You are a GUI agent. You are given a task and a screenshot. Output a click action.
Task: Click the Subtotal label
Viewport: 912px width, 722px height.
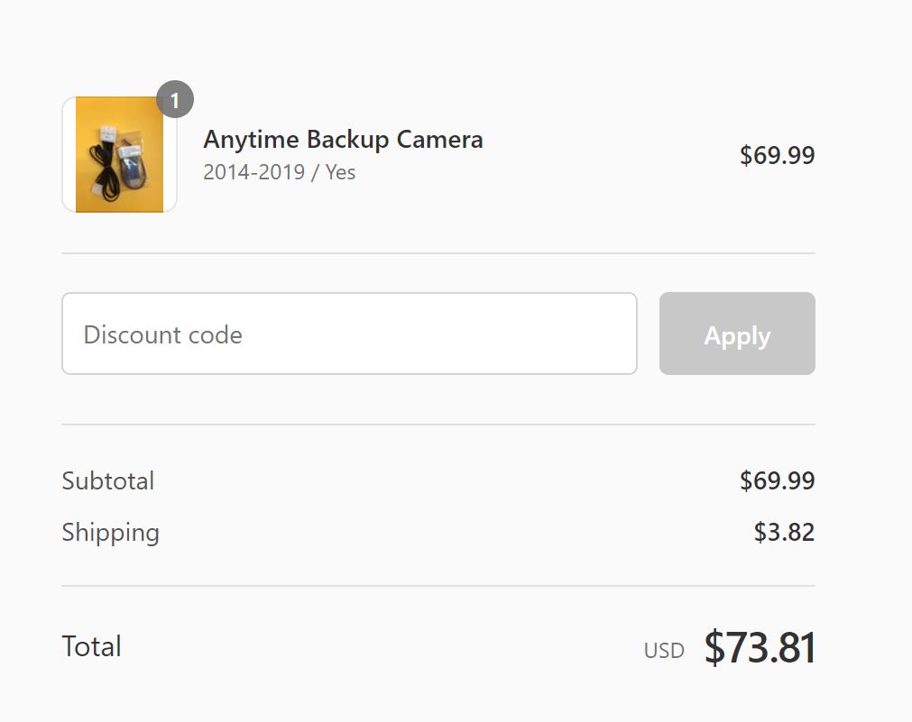[x=108, y=480]
